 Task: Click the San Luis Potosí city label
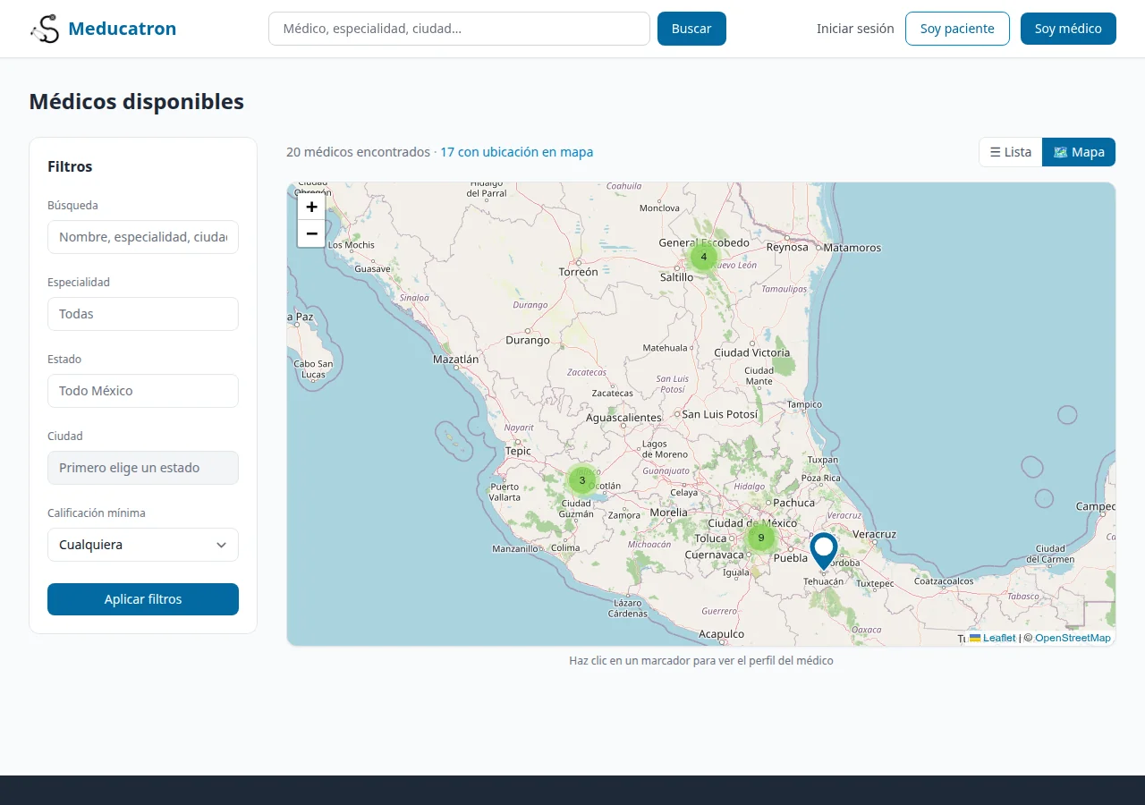720,414
